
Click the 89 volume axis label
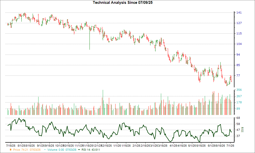(x=238, y=109)
